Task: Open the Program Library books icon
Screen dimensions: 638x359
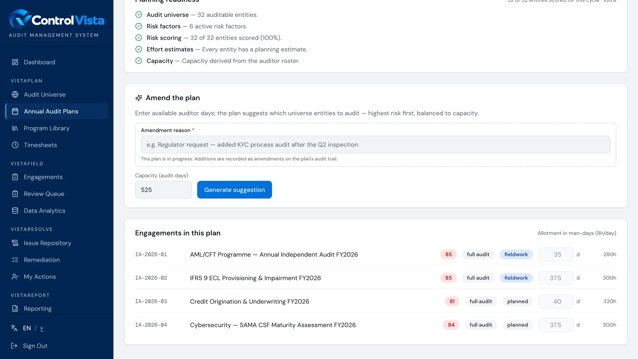Action: [15, 128]
